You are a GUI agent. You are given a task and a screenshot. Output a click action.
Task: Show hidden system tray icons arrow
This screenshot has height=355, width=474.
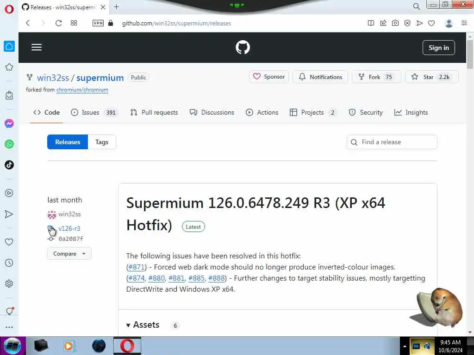coord(405,346)
